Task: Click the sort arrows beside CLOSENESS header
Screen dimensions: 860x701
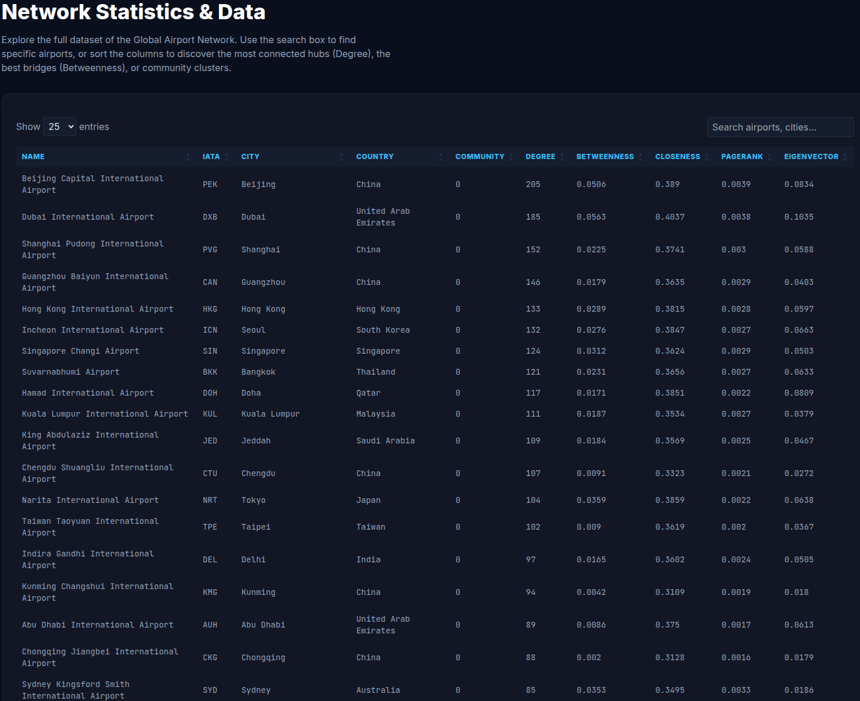Action: [707, 156]
